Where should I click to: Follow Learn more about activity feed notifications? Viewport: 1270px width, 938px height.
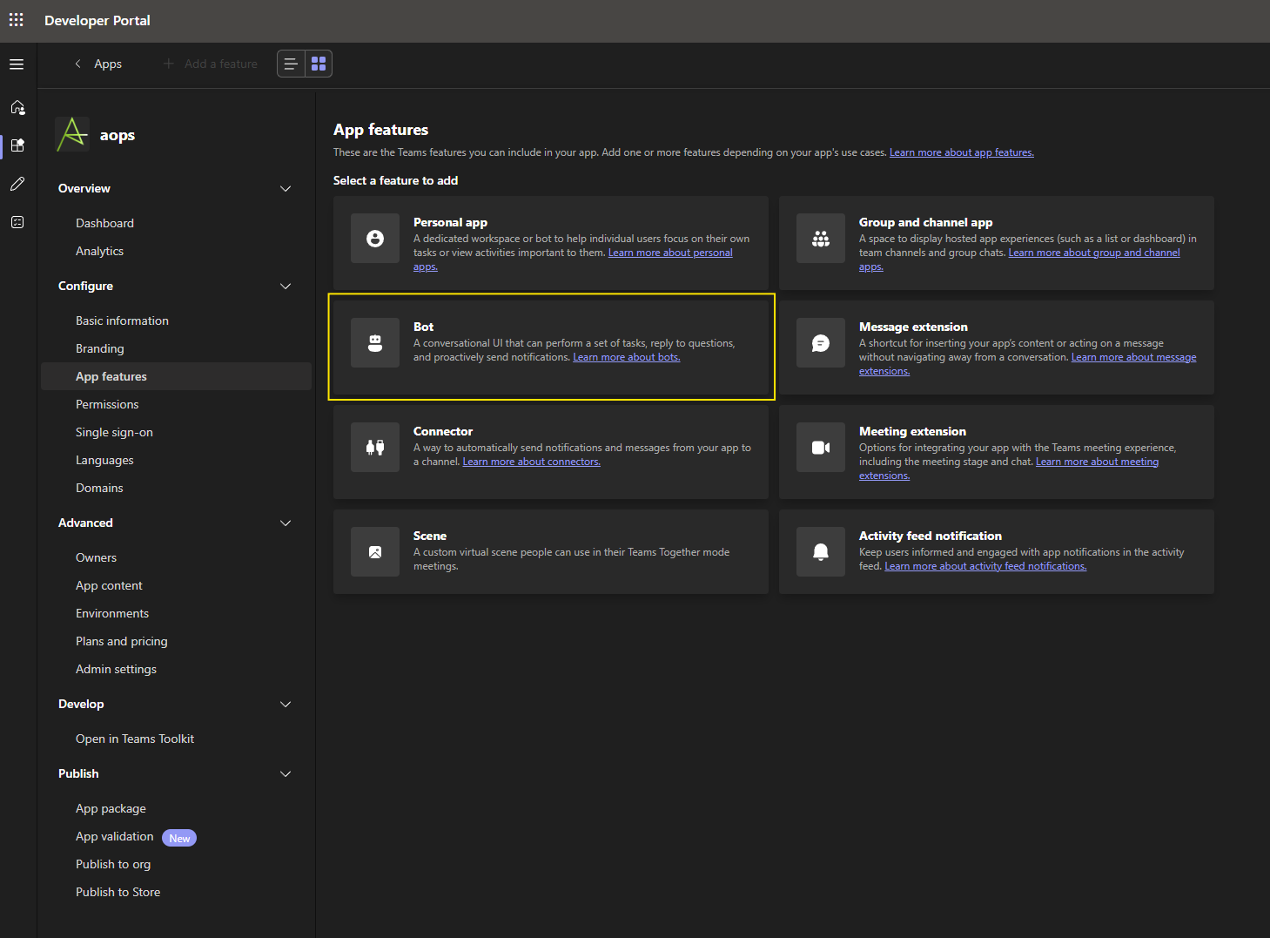(x=985, y=566)
